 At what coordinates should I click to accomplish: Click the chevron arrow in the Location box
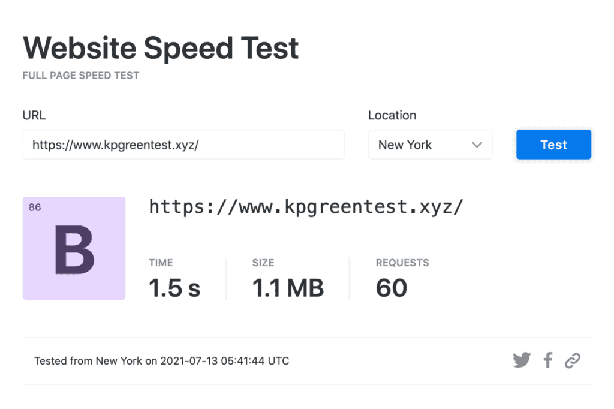click(x=477, y=145)
